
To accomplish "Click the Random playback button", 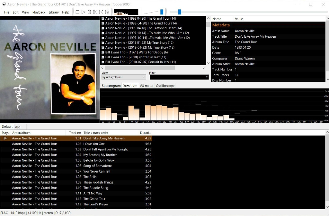I will 107,12.
